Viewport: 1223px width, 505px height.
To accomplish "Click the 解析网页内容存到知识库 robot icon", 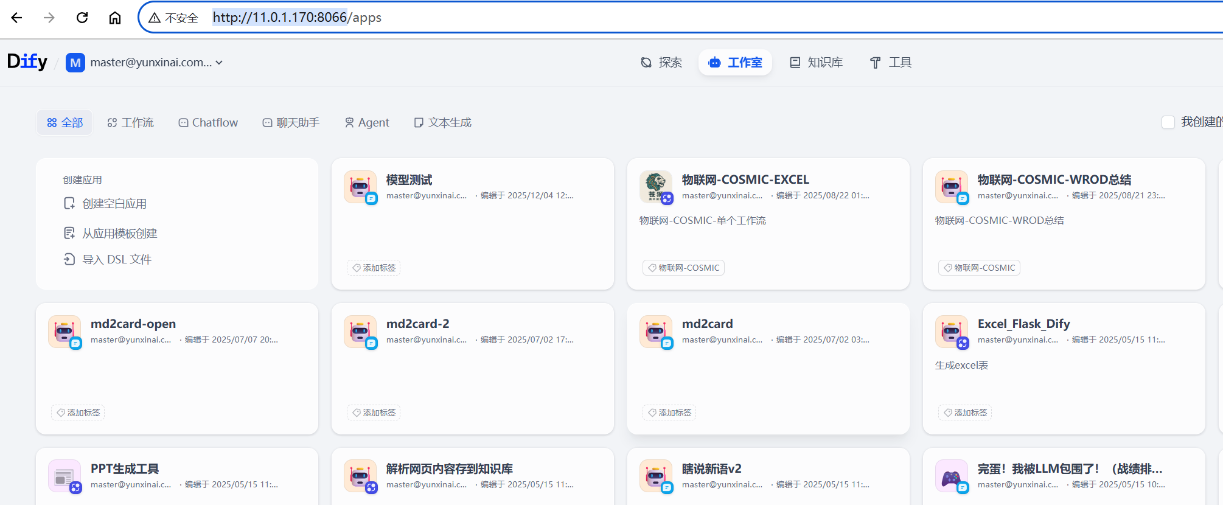I will click(x=360, y=476).
